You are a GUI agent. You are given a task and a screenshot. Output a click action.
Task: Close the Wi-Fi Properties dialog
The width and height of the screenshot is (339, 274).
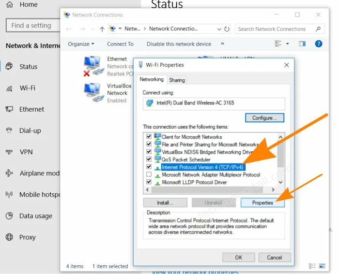[x=287, y=65]
